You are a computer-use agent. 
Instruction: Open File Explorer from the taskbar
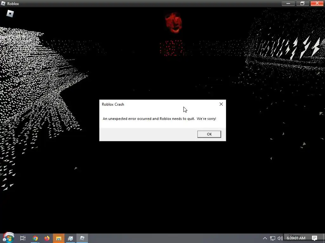coord(59,238)
